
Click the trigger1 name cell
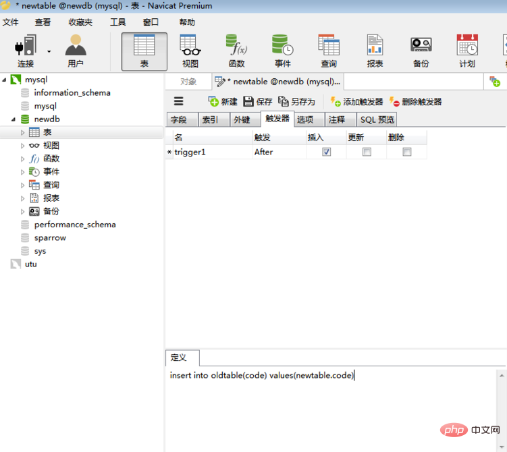tap(213, 152)
